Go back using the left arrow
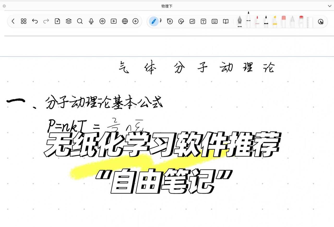This screenshot has height=227, width=334. click(13, 21)
